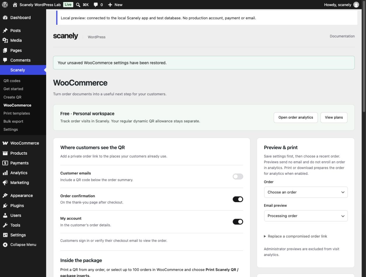Open Bulk export submenu item

pyautogui.click(x=13, y=121)
